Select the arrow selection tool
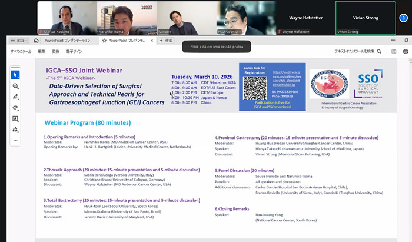The height and width of the screenshot is (242, 412). click(x=15, y=75)
